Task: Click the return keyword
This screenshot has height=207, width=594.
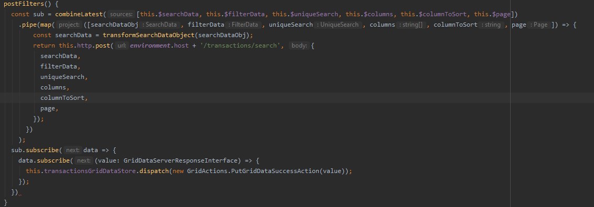Action: point(45,45)
